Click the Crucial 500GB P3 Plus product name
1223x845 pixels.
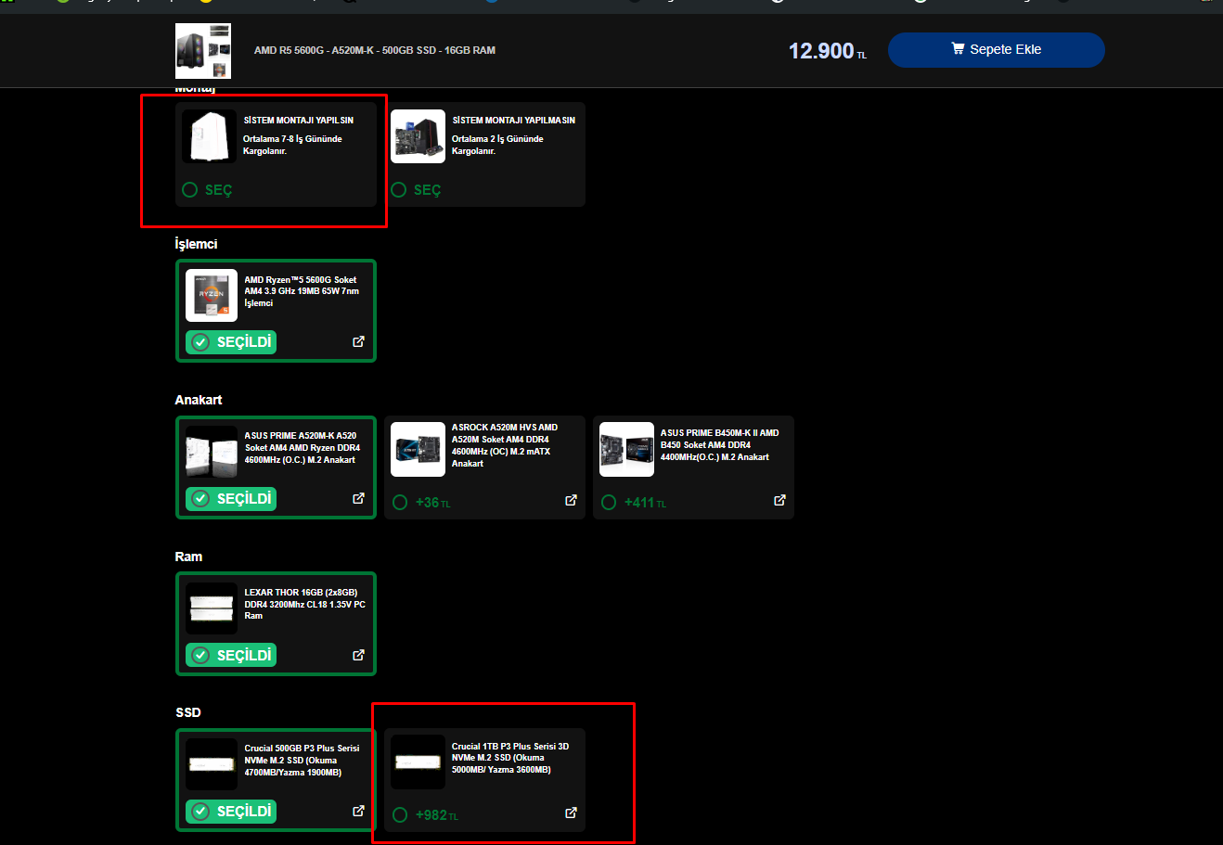[x=302, y=760]
